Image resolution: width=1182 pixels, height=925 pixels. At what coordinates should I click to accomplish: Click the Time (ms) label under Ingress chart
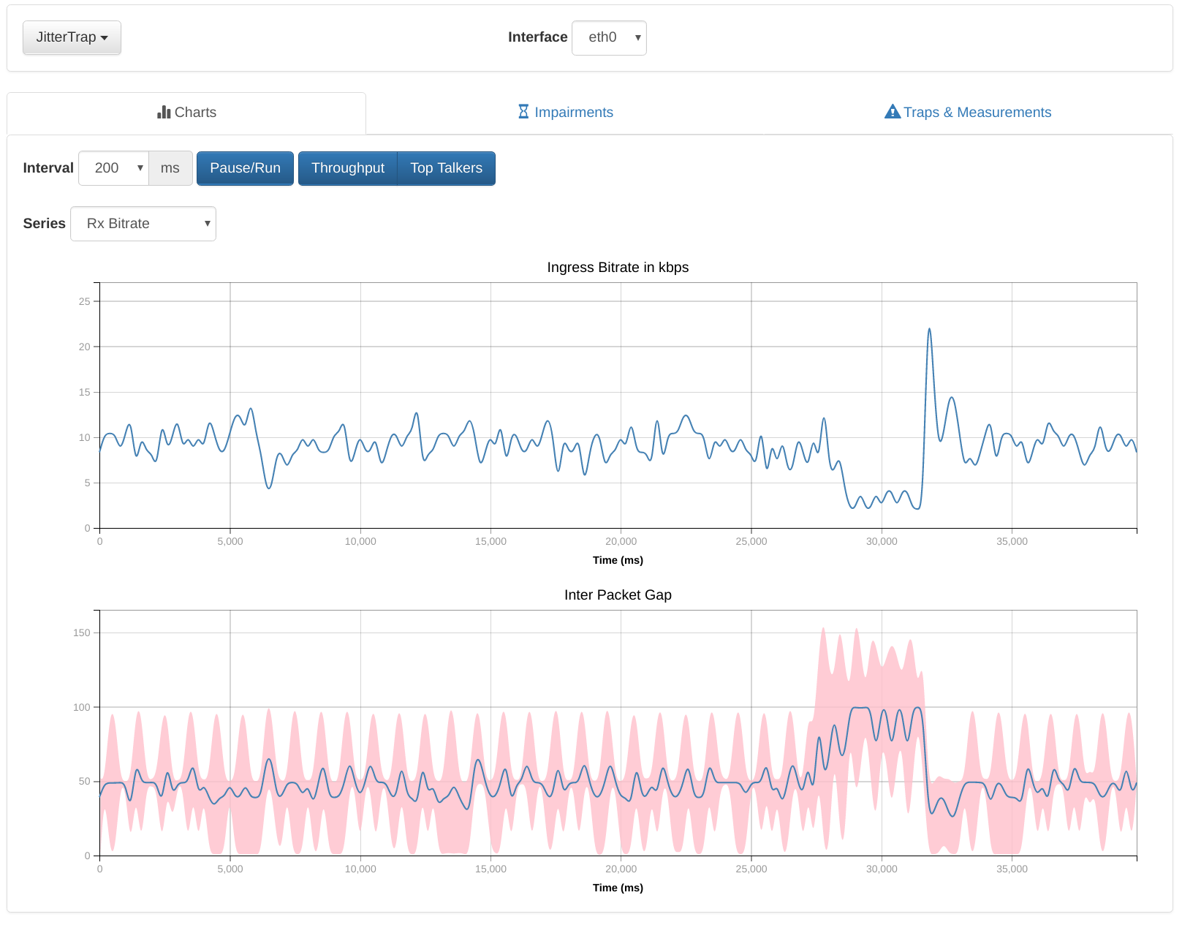click(x=618, y=560)
